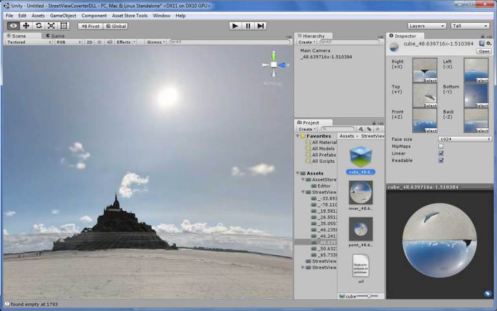The height and width of the screenshot is (311, 497).
Task: Open the Face size dropdown
Action: [465, 139]
